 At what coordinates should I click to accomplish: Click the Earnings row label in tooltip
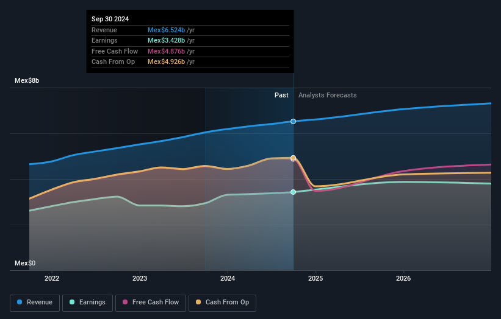click(x=104, y=40)
